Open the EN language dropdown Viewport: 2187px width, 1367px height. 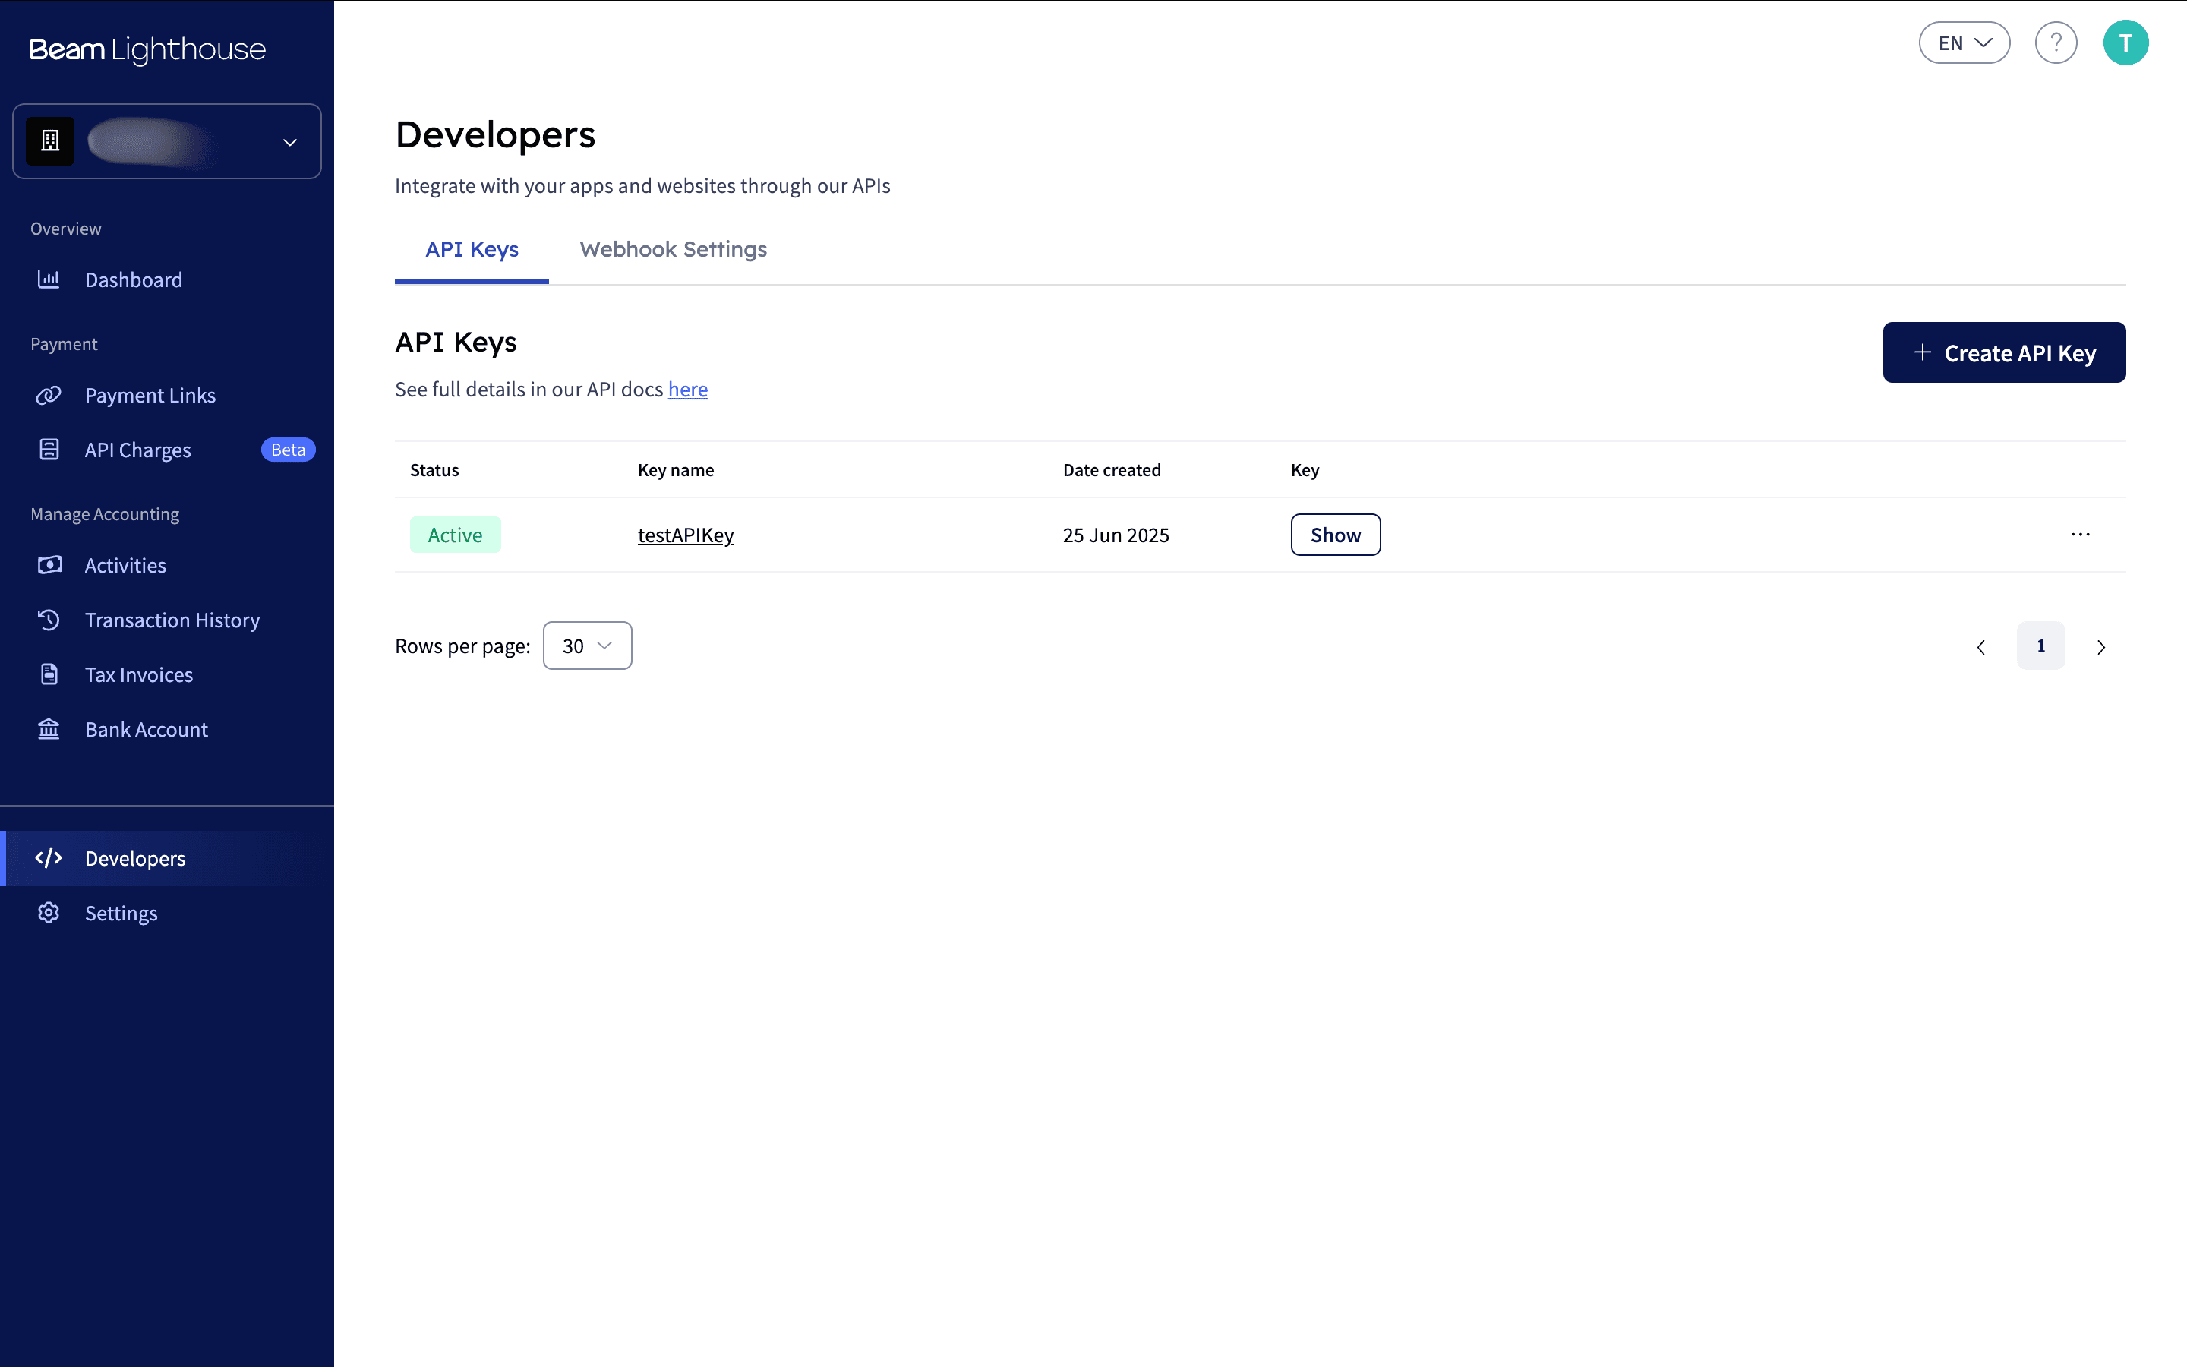coord(1964,43)
